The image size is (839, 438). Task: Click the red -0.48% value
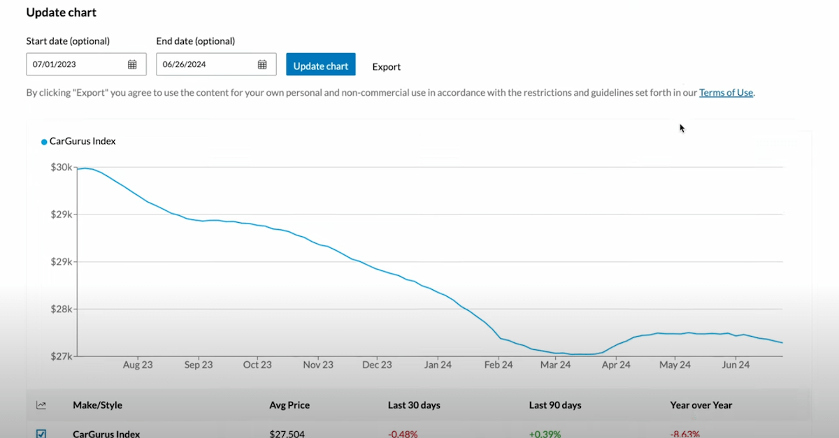pos(402,433)
